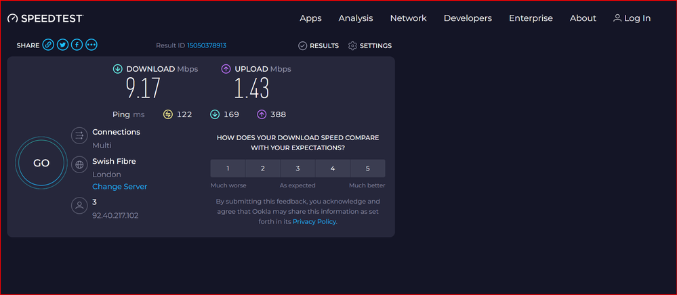Viewport: 677px width, 295px height.
Task: Click the Ping ms label
Action: pos(128,114)
